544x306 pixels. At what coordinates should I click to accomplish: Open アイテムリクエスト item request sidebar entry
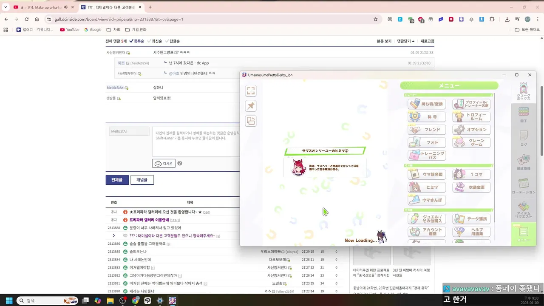coord(524,210)
